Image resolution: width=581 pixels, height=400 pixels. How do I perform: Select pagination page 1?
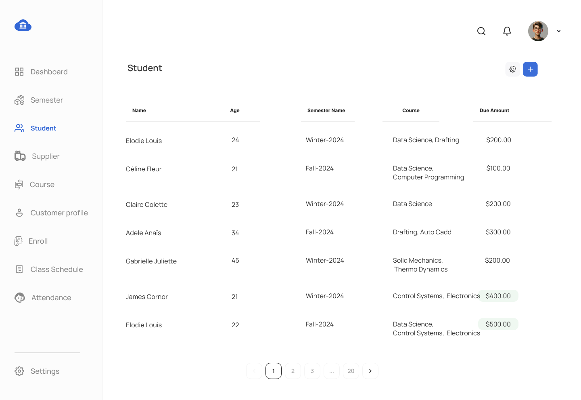click(274, 371)
